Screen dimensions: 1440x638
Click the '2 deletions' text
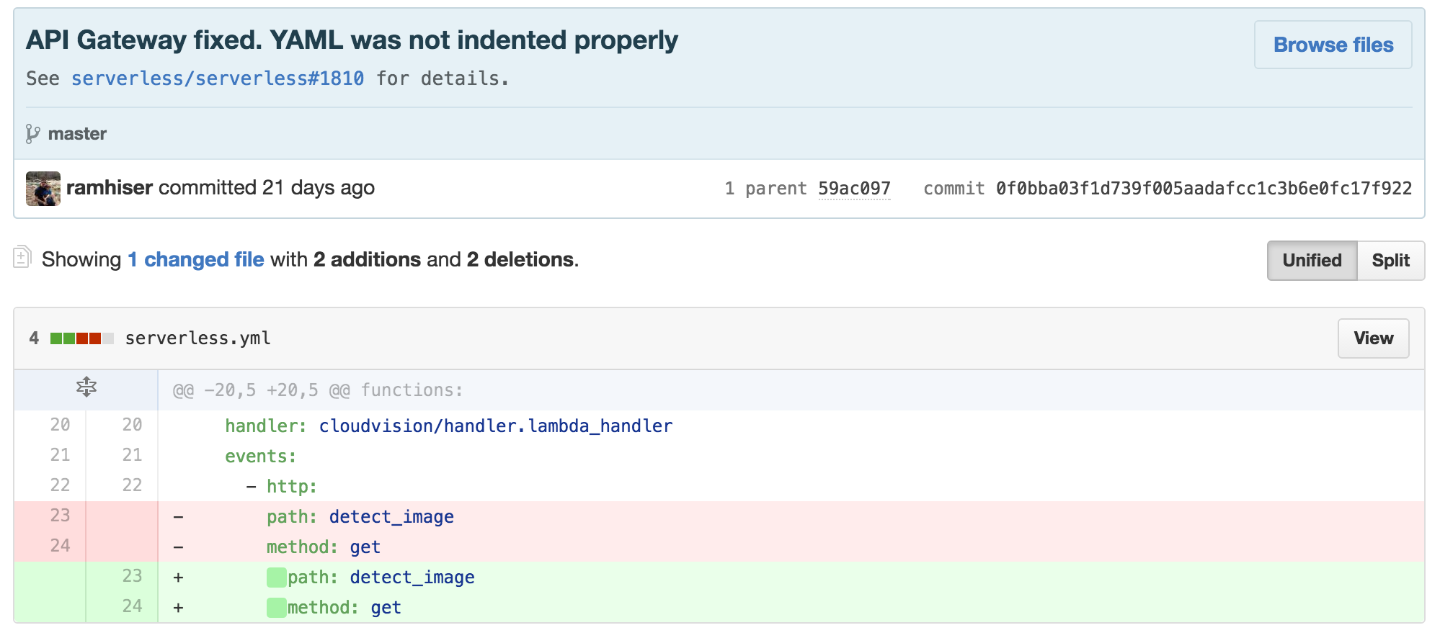pos(520,259)
